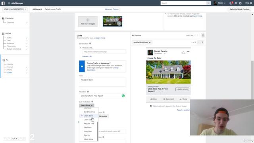The image size is (254, 143).
Task: Click the Website URL input field
Action: tap(104, 52)
